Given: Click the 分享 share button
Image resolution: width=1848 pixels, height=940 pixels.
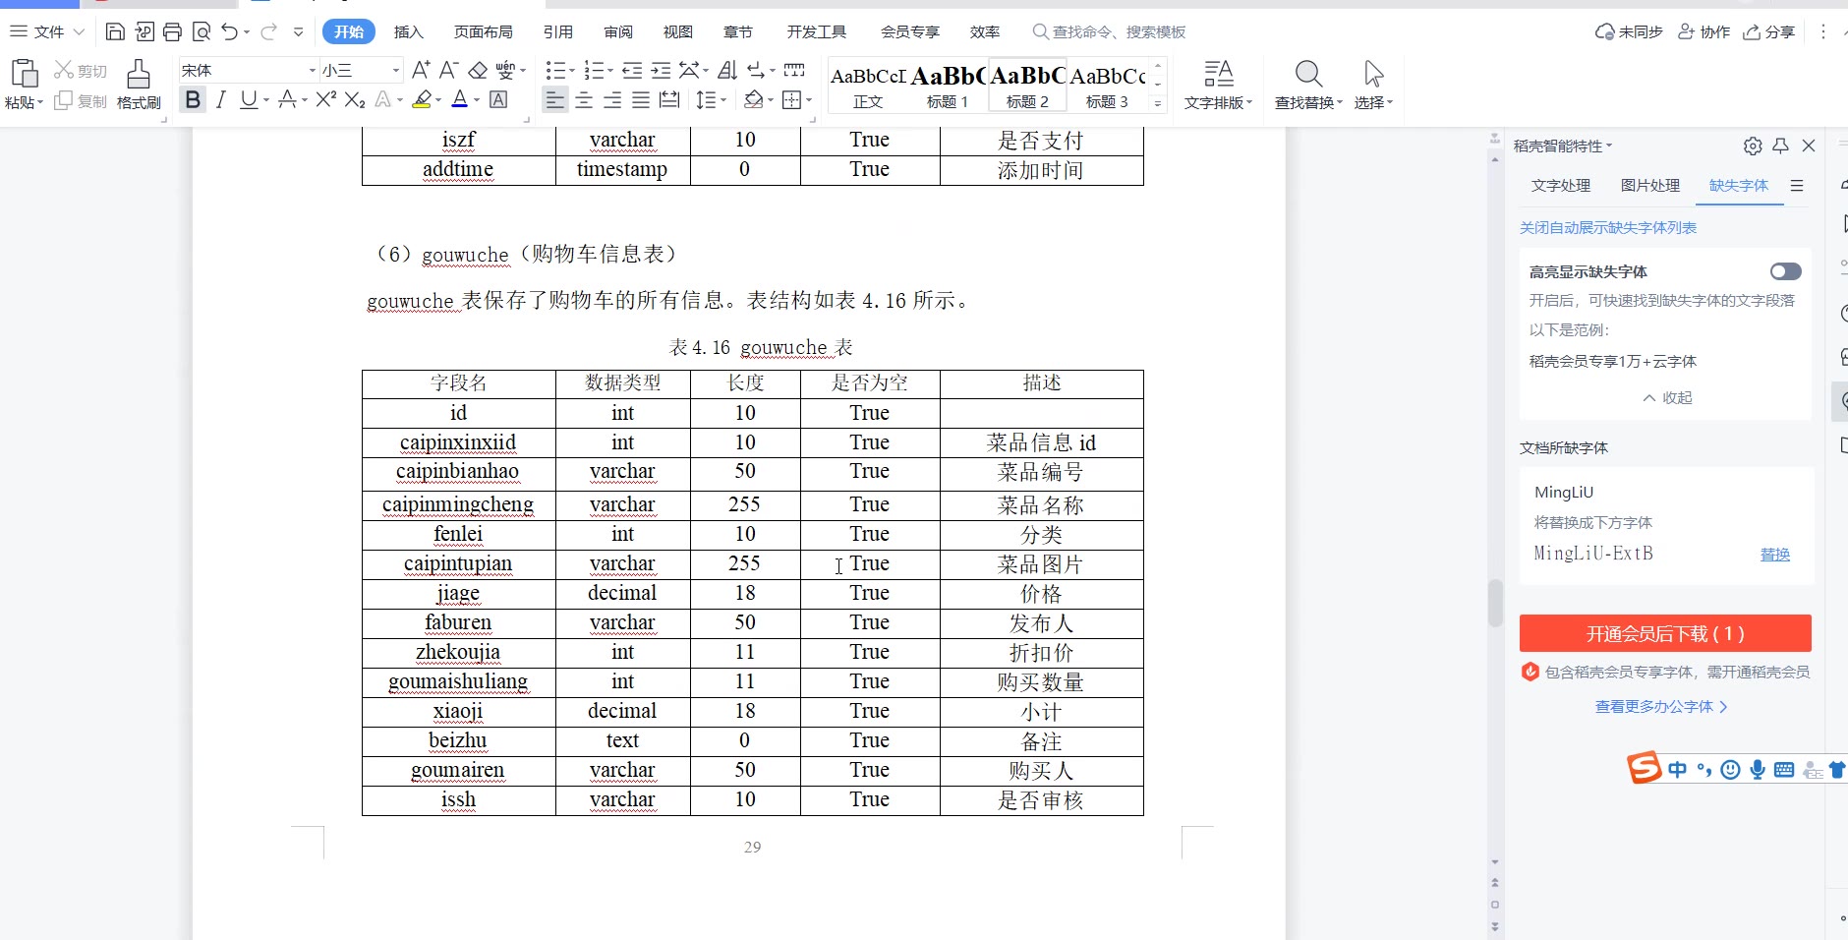Looking at the screenshot, I should [1769, 31].
